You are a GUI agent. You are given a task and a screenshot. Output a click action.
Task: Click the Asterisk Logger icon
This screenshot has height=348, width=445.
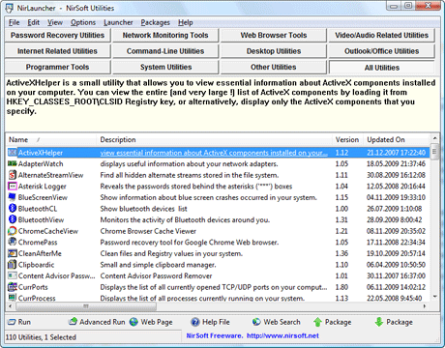13,187
